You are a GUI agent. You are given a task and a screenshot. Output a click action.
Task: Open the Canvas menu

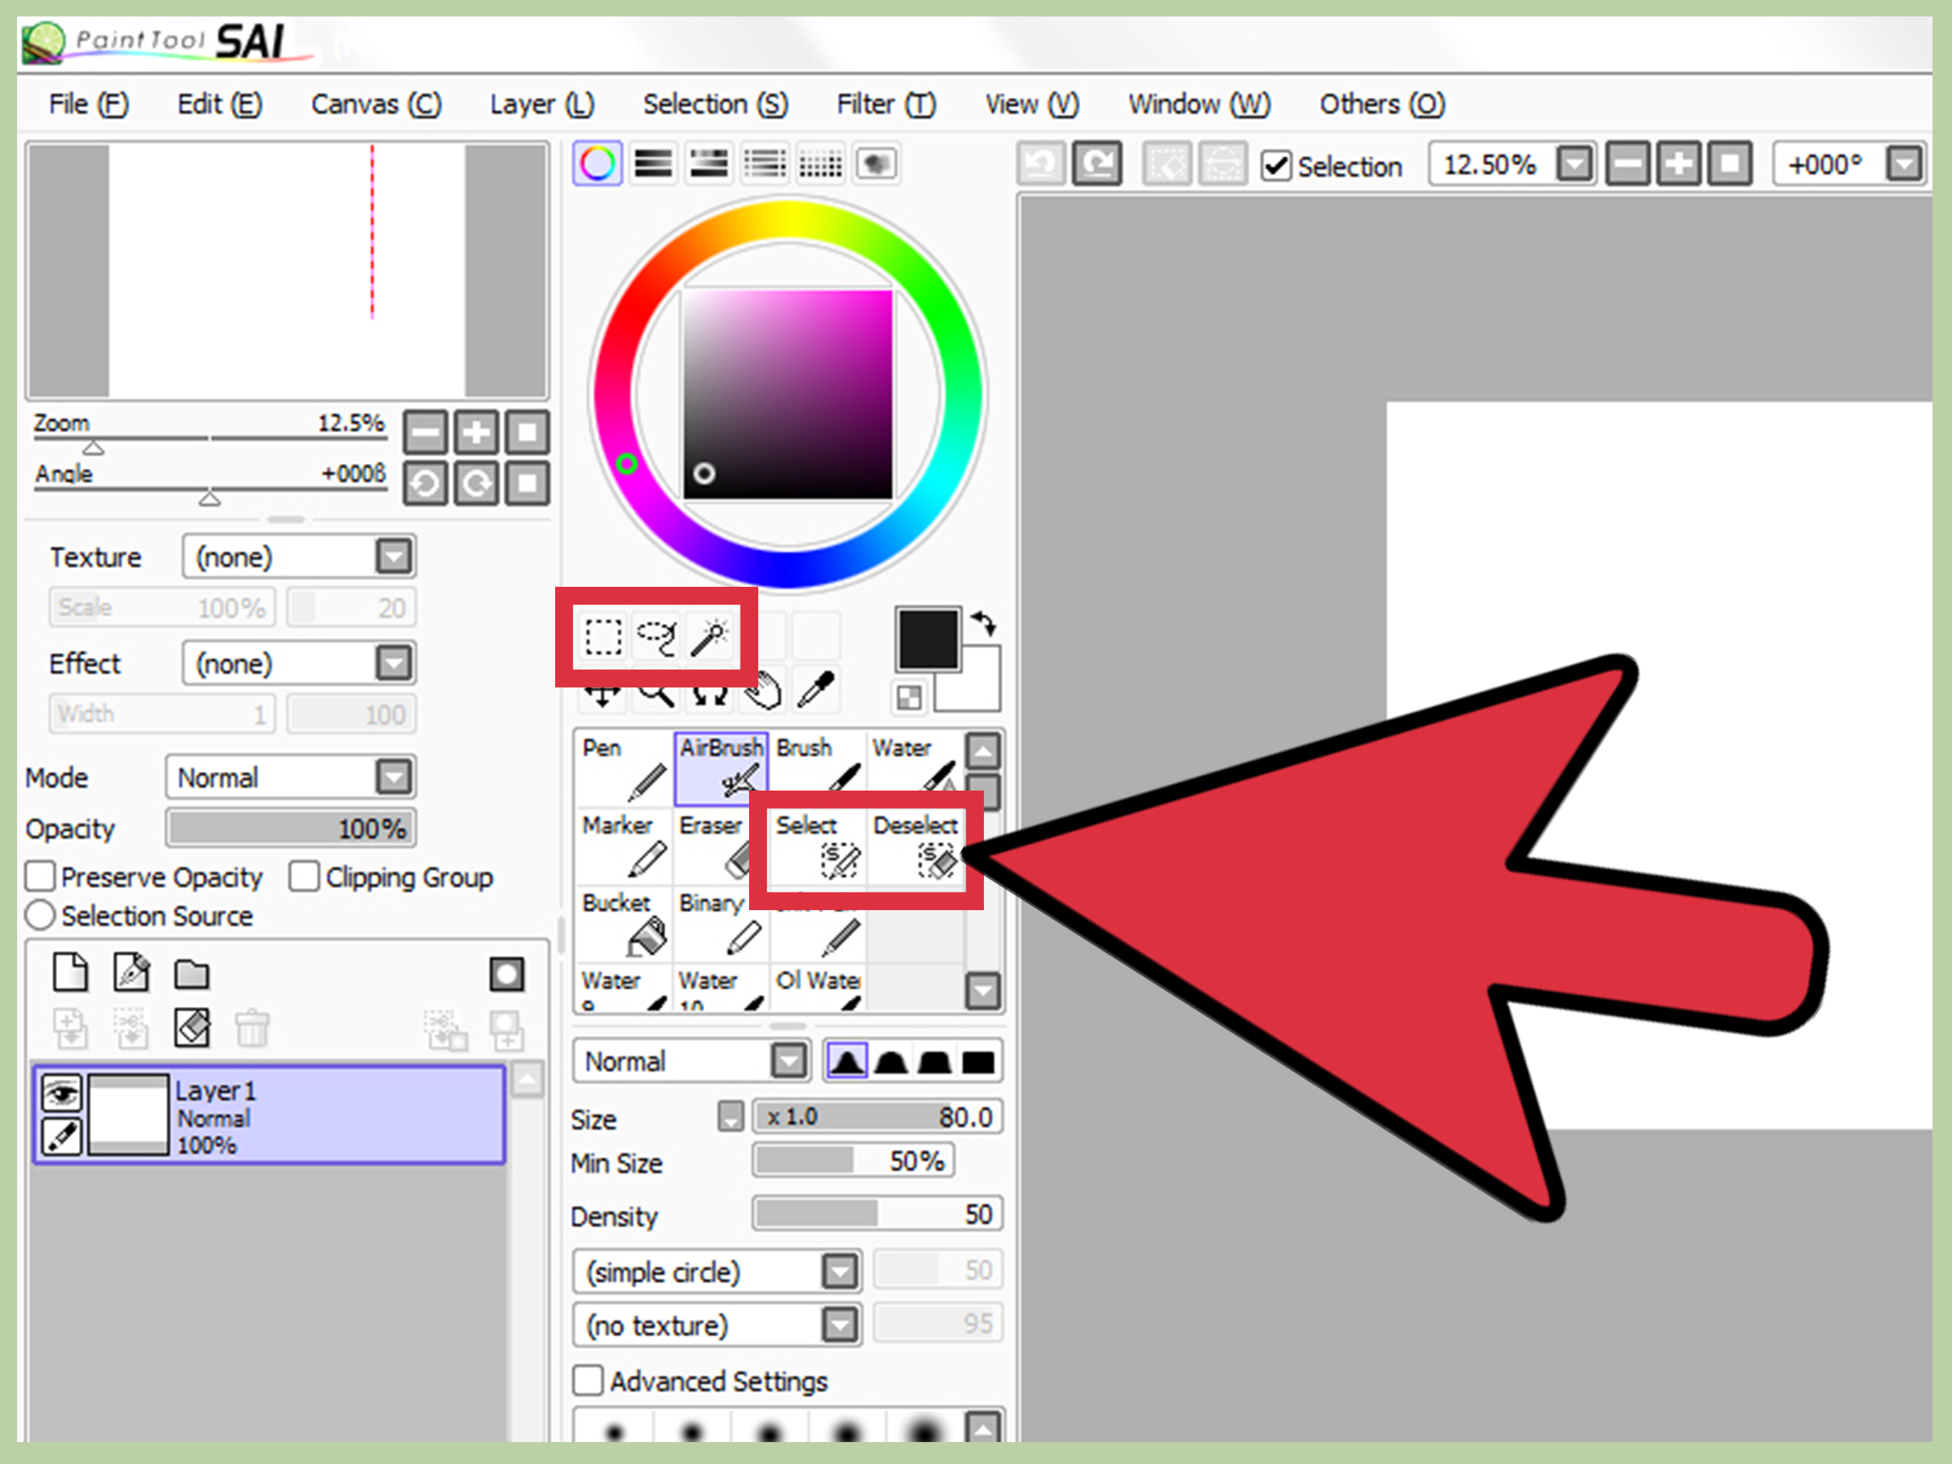click(x=376, y=104)
